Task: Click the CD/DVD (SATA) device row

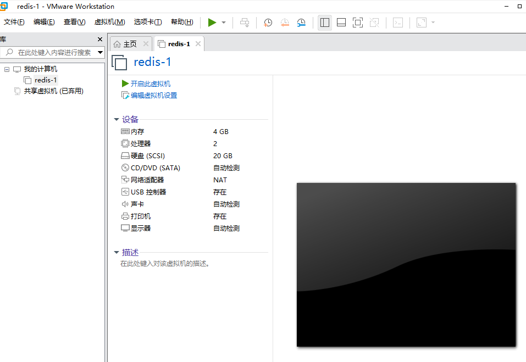Action: [194, 168]
